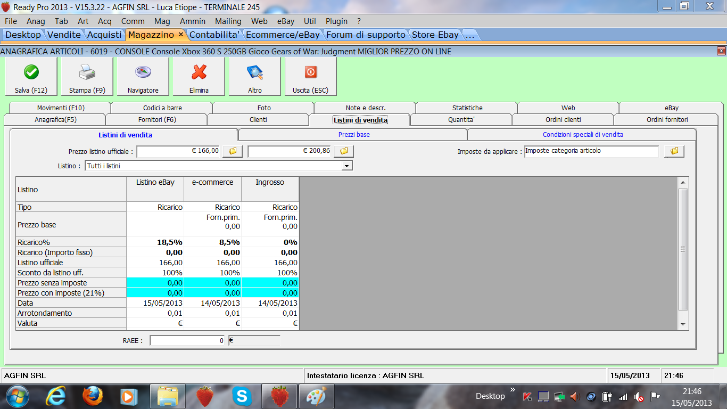The width and height of the screenshot is (727, 409).
Task: Click the Stampa (F9) printer icon
Action: point(87,72)
